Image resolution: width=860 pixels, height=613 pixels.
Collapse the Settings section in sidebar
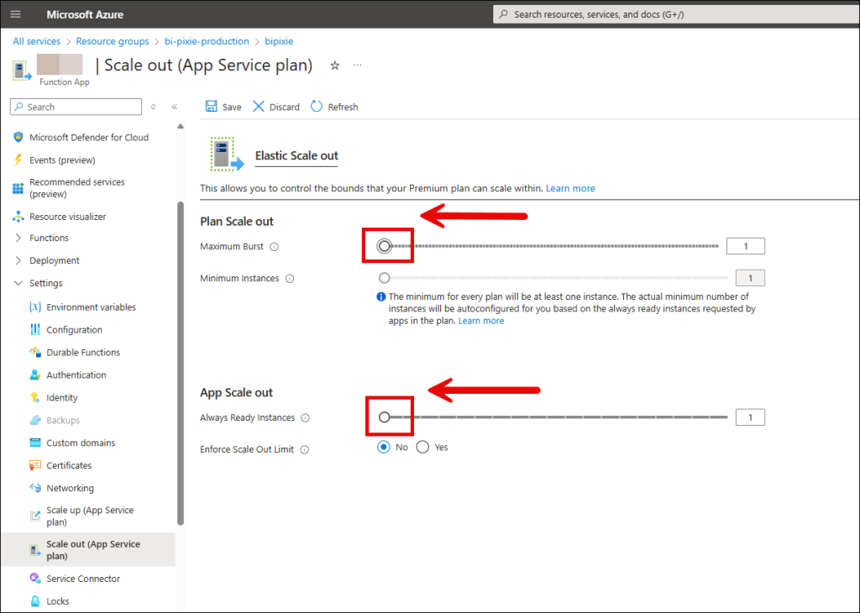18,283
